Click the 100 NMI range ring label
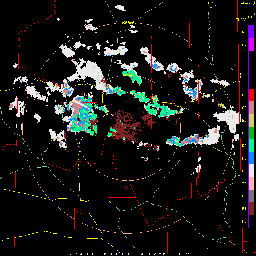 click(128, 22)
